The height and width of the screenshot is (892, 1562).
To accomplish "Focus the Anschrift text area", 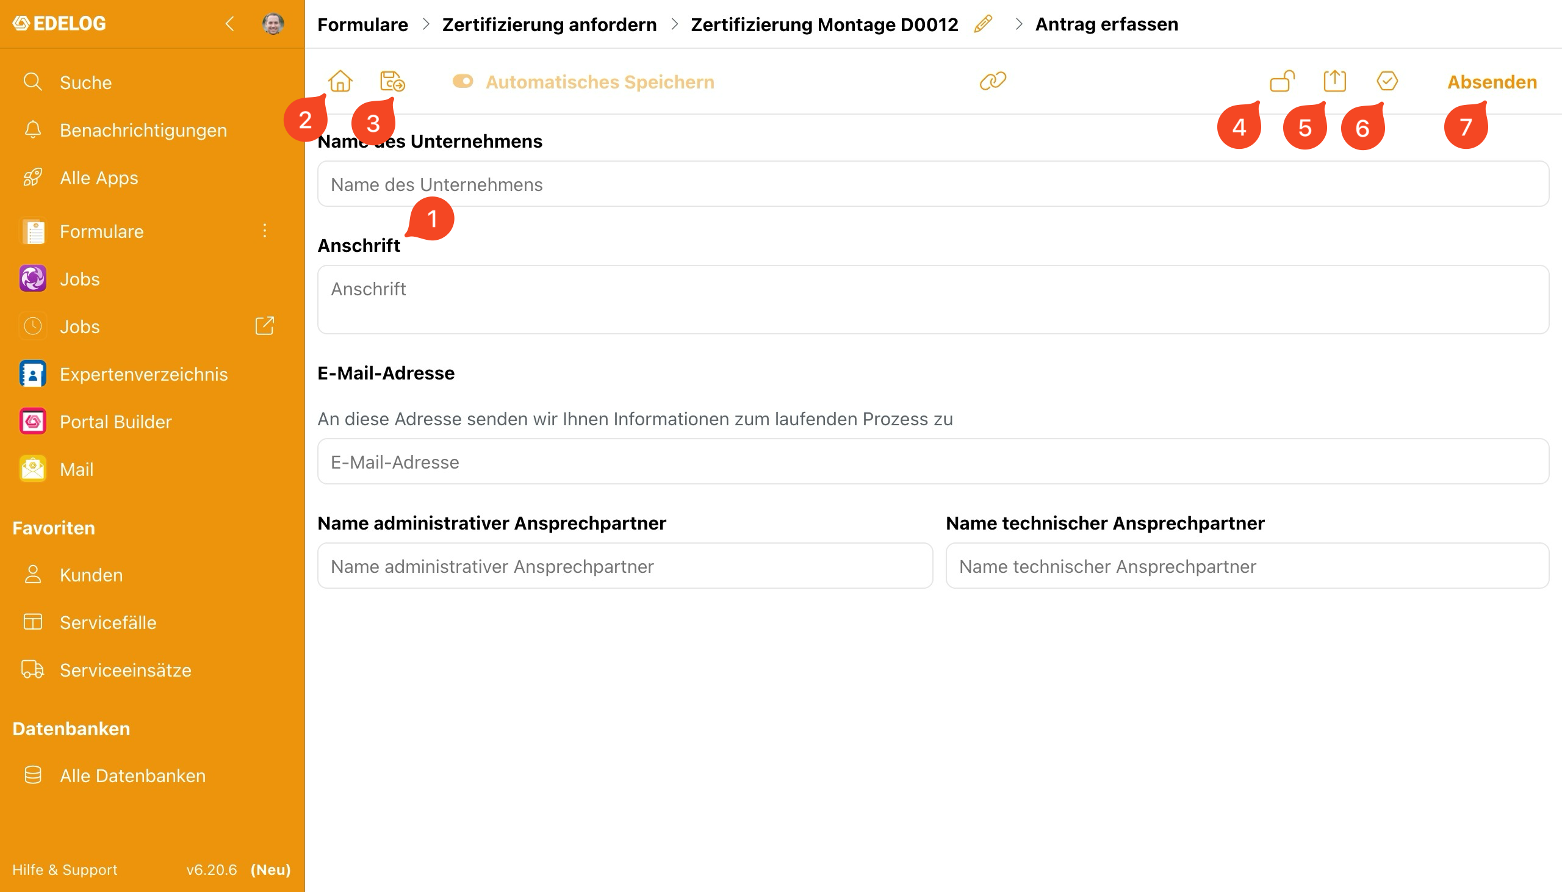I will [x=932, y=300].
